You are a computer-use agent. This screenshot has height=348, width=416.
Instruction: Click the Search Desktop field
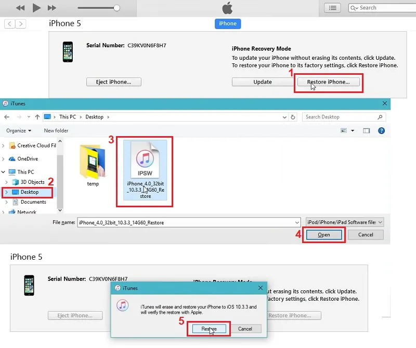(344, 117)
